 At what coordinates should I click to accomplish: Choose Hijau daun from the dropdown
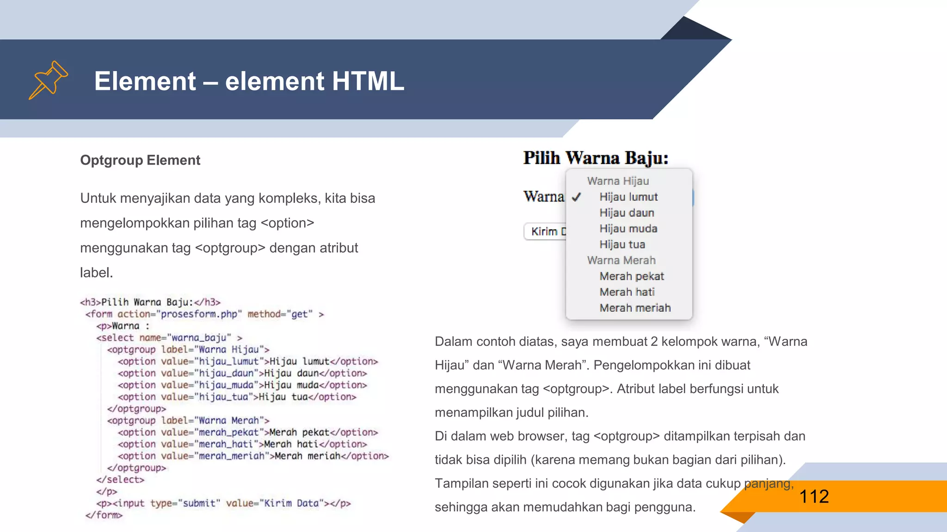point(627,213)
